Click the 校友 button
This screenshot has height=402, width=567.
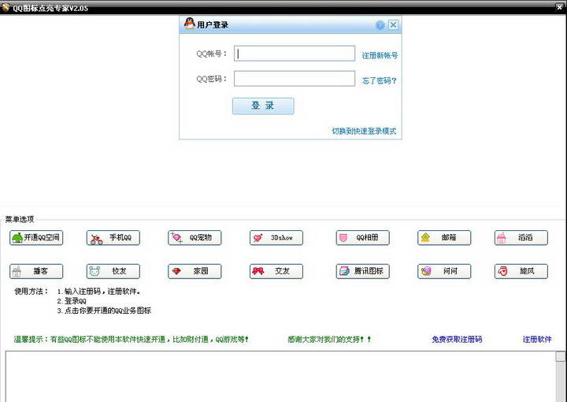(113, 271)
